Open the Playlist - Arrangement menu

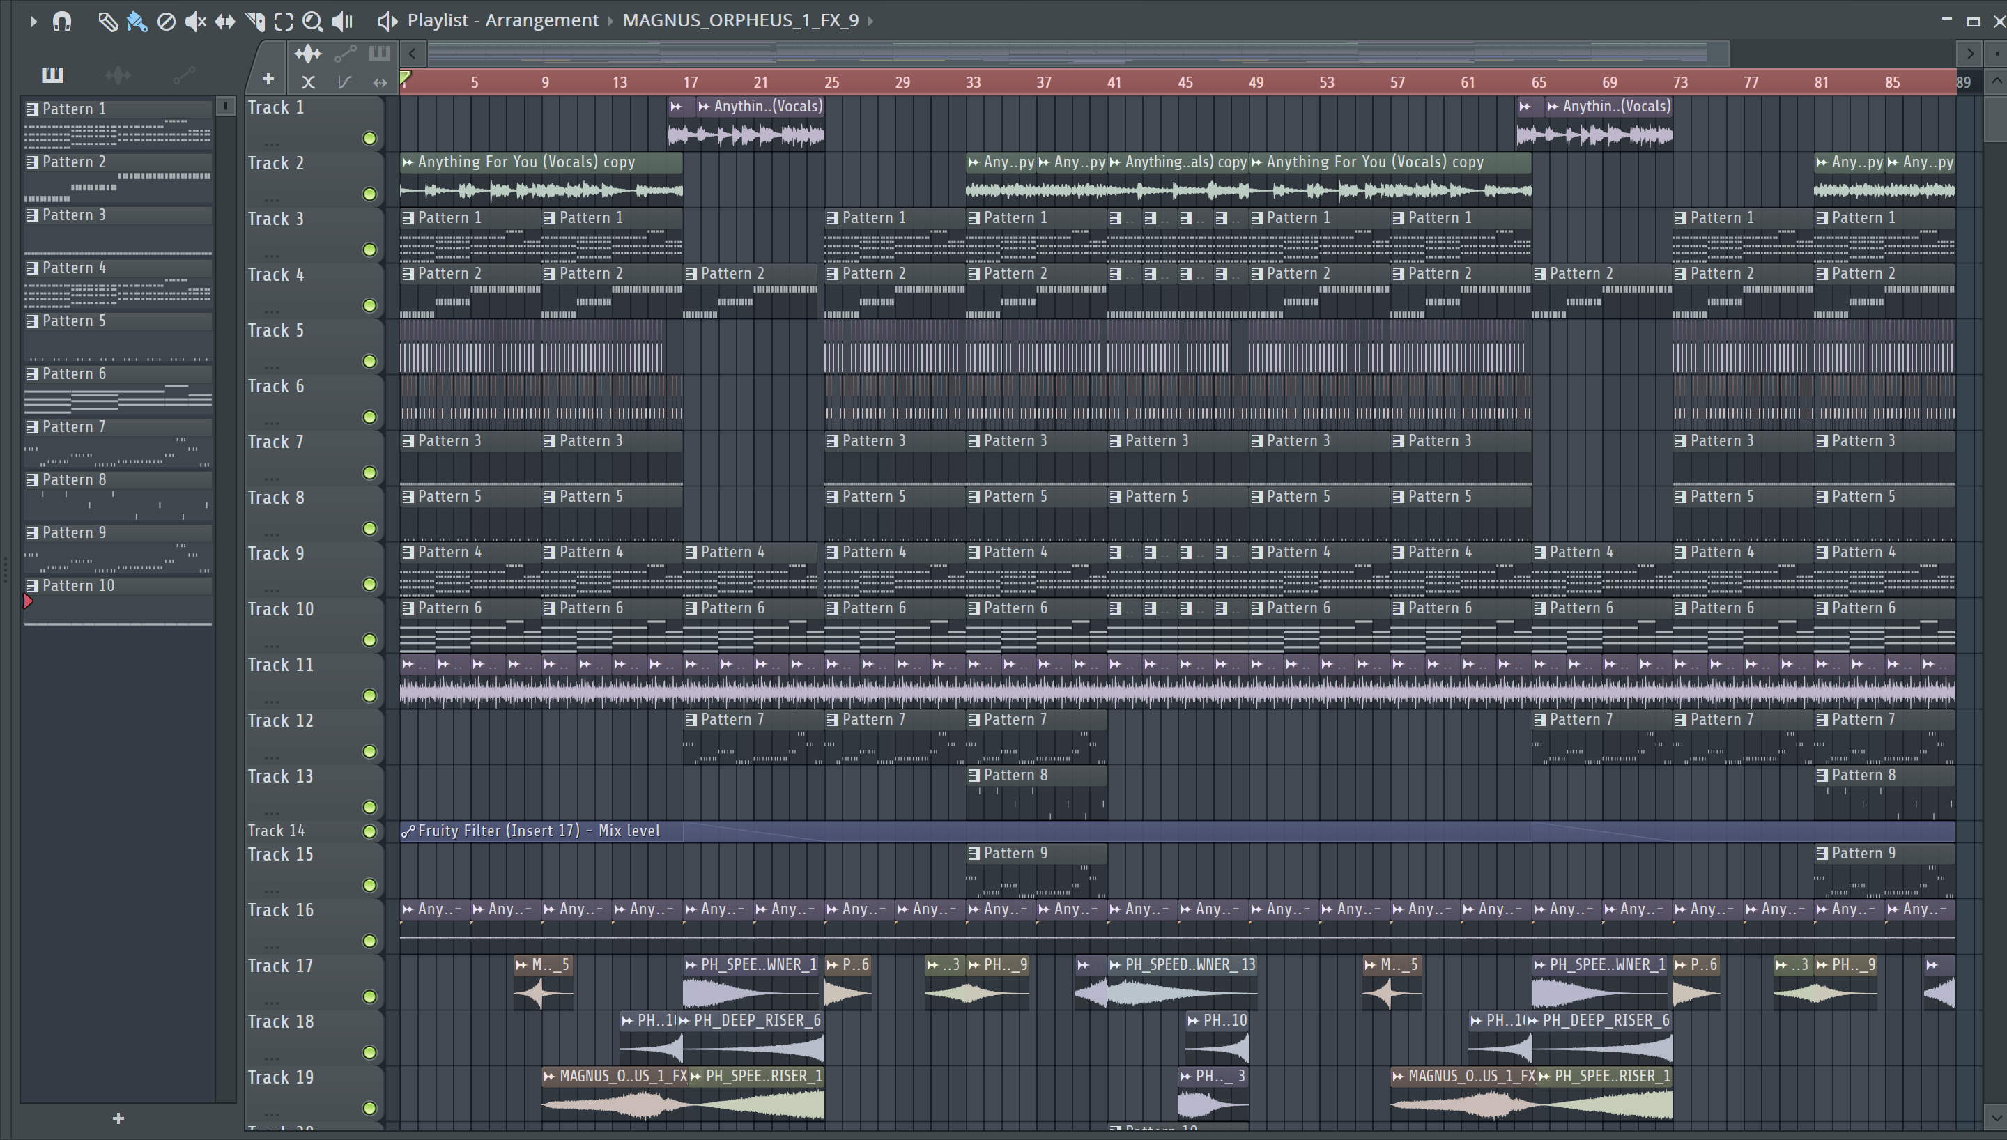click(502, 20)
